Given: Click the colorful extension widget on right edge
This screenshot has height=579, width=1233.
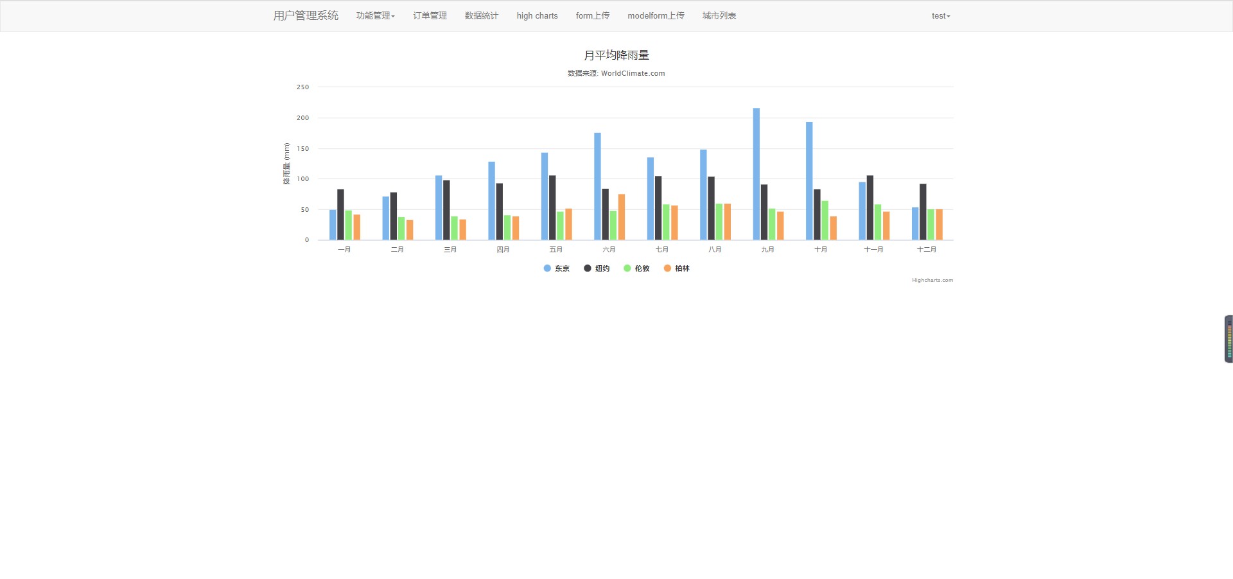Looking at the screenshot, I should point(1229,337).
